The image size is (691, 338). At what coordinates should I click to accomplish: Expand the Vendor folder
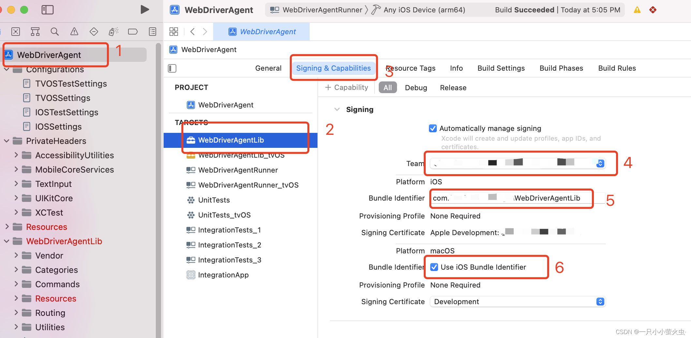click(x=16, y=255)
